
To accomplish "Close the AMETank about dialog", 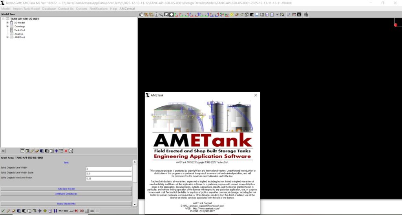I will click(x=255, y=95).
